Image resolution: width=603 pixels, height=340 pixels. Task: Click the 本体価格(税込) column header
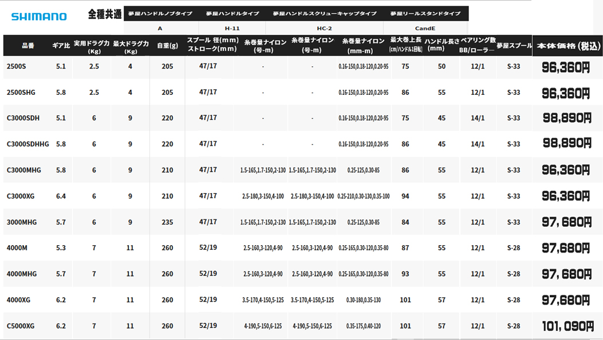[566, 46]
